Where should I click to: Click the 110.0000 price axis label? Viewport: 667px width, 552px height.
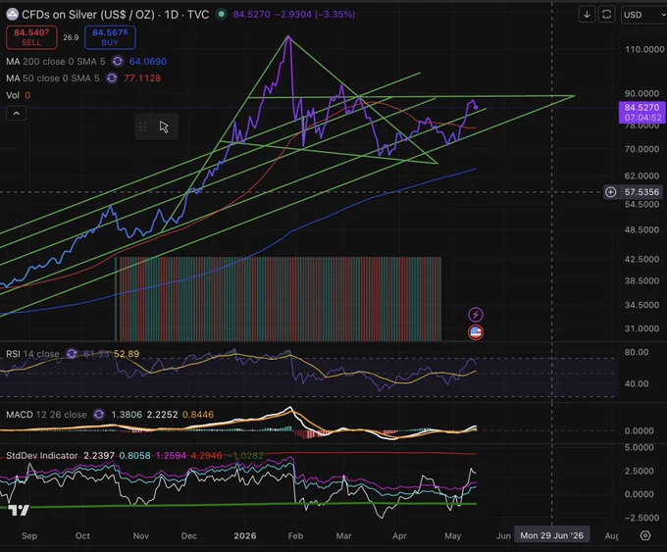[x=644, y=49]
